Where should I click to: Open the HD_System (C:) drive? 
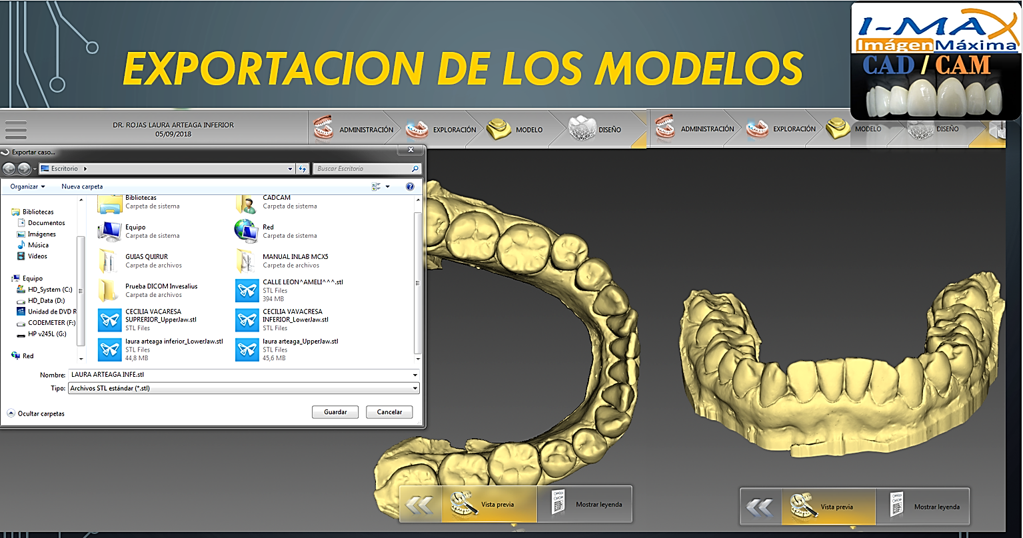point(45,290)
